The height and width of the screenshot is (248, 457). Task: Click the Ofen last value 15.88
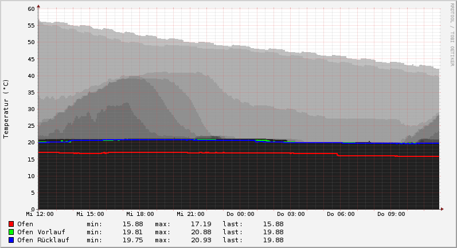273,224
